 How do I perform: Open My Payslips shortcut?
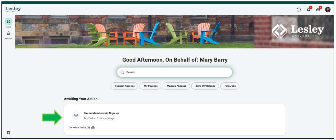pos(151,86)
